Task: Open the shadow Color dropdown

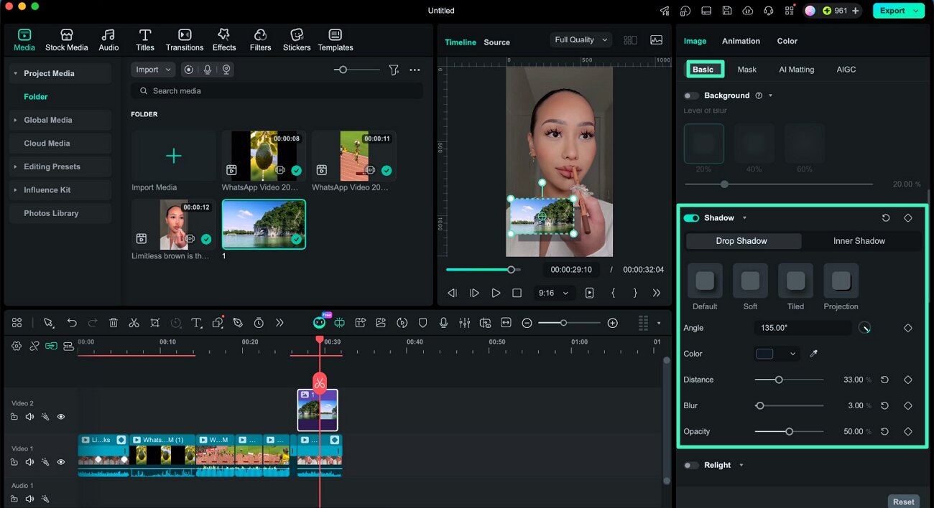Action: (777, 354)
